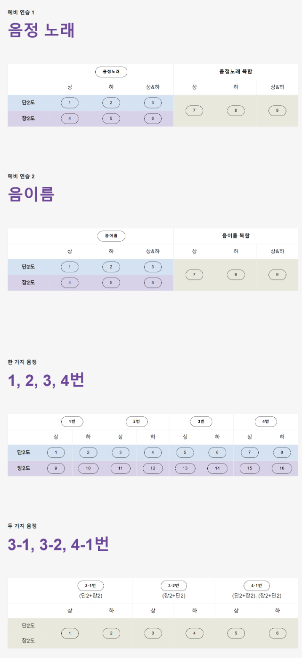302x658 pixels.
Task: Select number 16 in 장2도 row
Action: [282, 468]
